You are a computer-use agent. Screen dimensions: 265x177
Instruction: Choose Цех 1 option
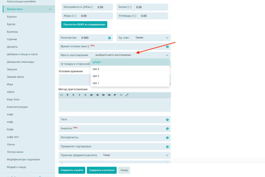coord(130,83)
